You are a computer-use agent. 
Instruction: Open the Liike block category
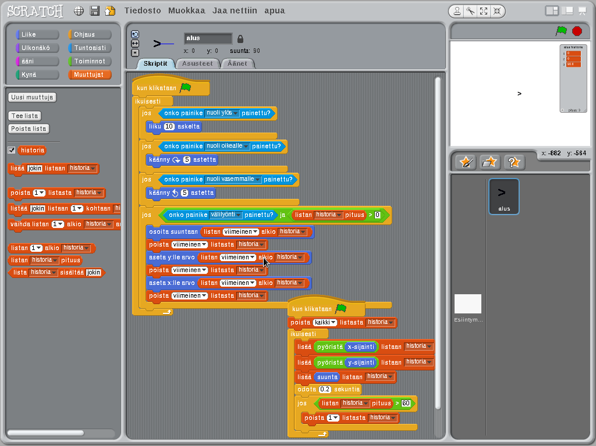point(37,34)
